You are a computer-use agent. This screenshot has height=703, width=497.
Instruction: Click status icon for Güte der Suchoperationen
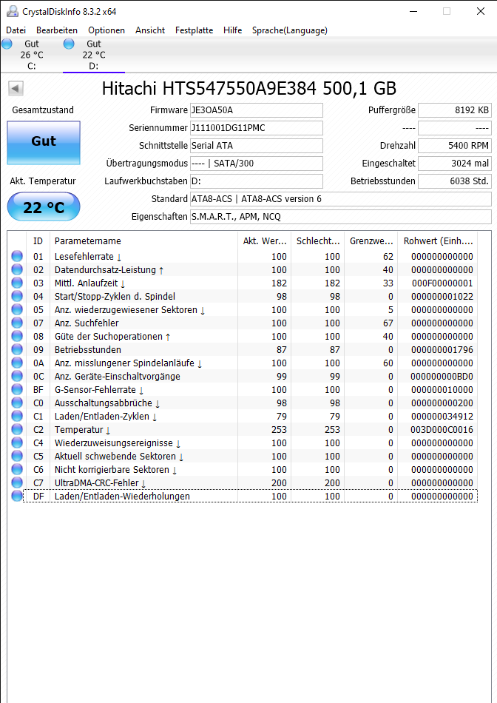coord(17,336)
